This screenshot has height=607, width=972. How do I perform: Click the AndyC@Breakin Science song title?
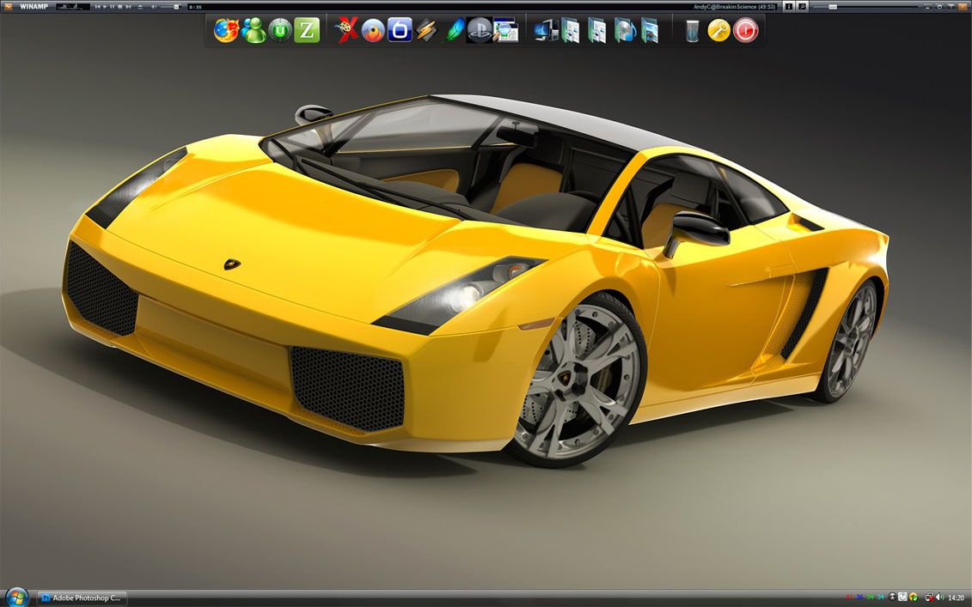[x=735, y=7]
